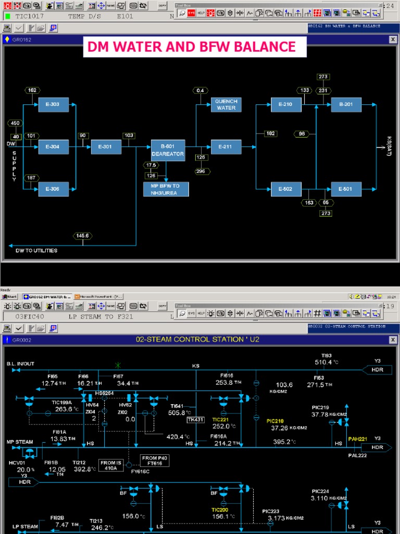400x534 pixels.
Task: Select the E-303 exchanger block
Action: pyautogui.click(x=54, y=104)
